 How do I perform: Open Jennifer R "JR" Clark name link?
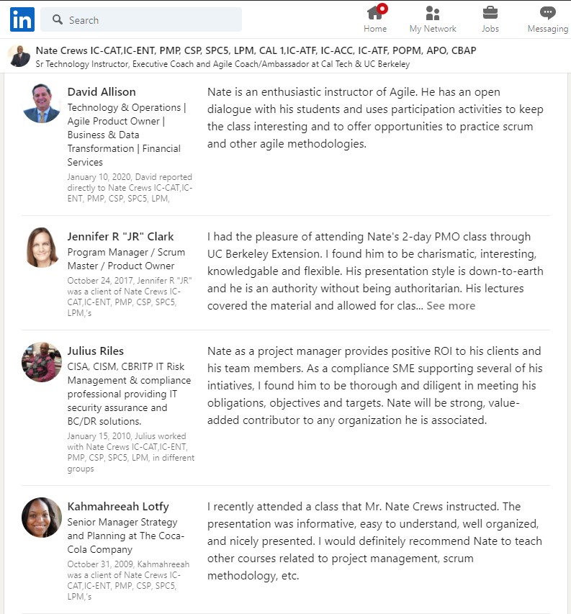pyautogui.click(x=120, y=237)
